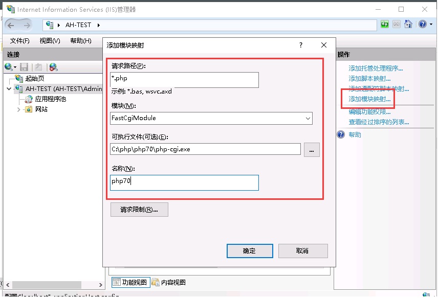Screen dimensions: 438x298
Task: Click the delete connection icon with red X
Action: [53, 67]
